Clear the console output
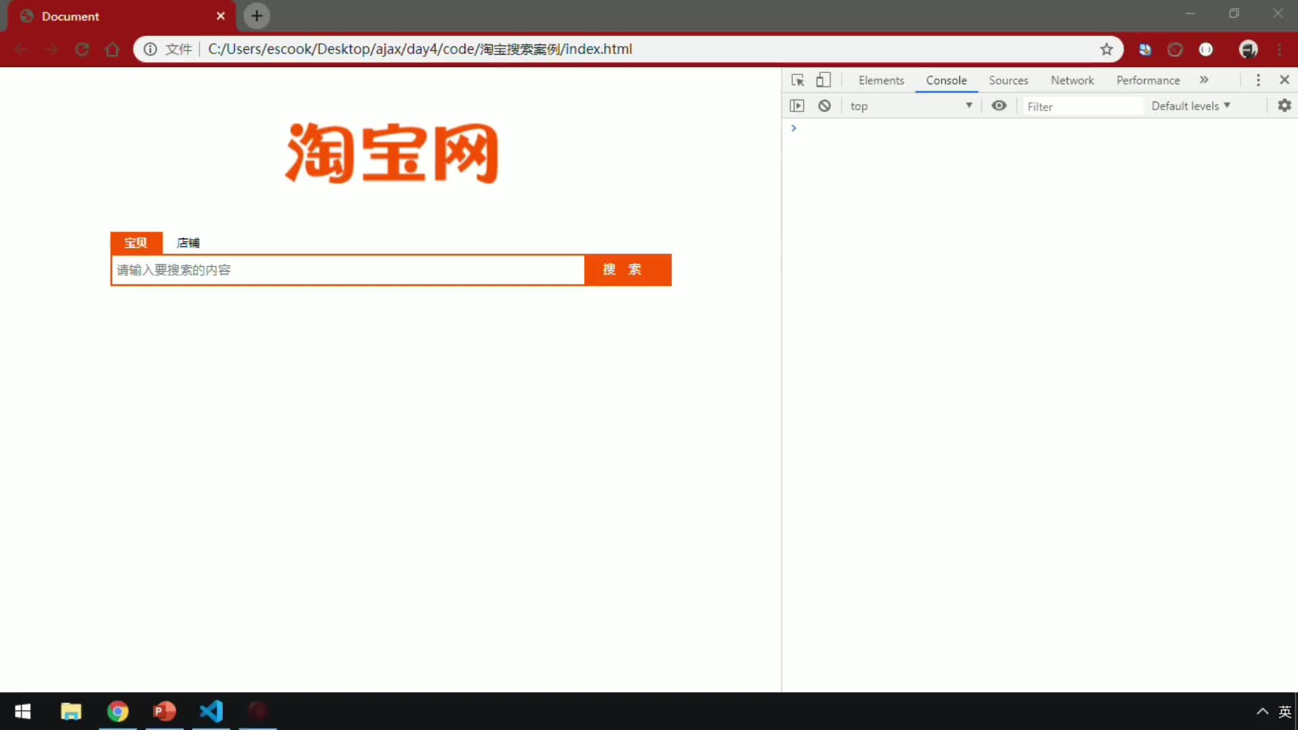The width and height of the screenshot is (1298, 730). tap(824, 106)
